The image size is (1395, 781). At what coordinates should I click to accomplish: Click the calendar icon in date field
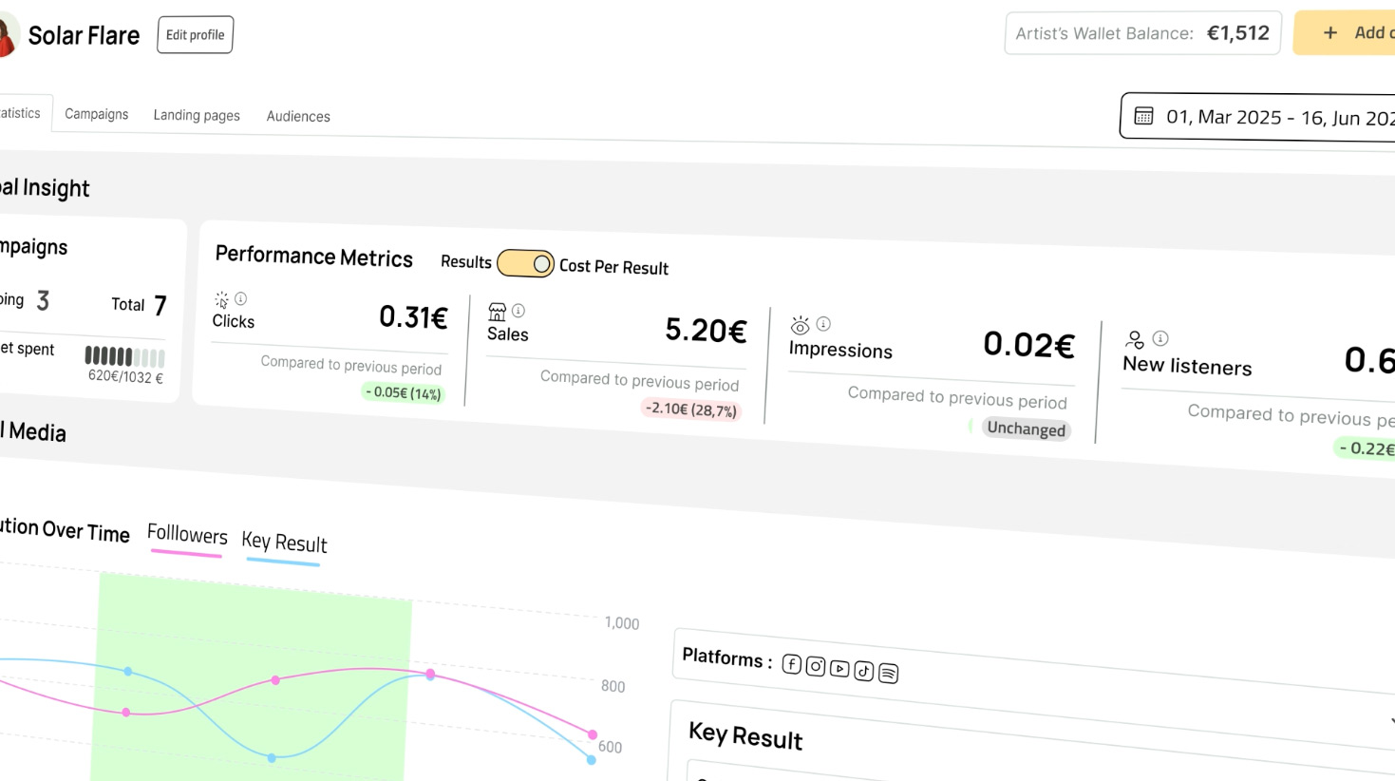1143,116
